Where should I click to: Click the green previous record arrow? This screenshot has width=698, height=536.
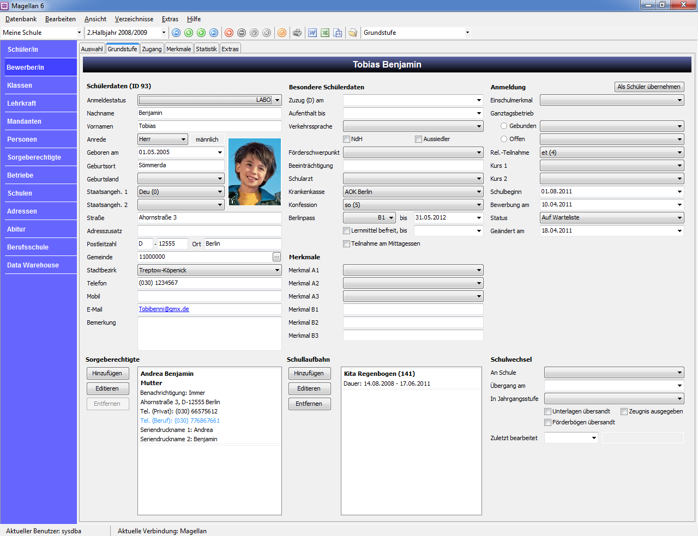189,33
